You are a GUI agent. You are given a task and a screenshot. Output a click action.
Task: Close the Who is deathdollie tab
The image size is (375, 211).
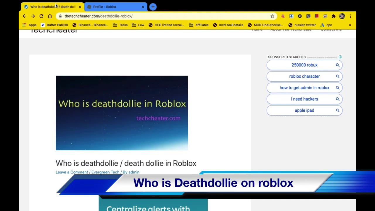[x=80, y=7]
